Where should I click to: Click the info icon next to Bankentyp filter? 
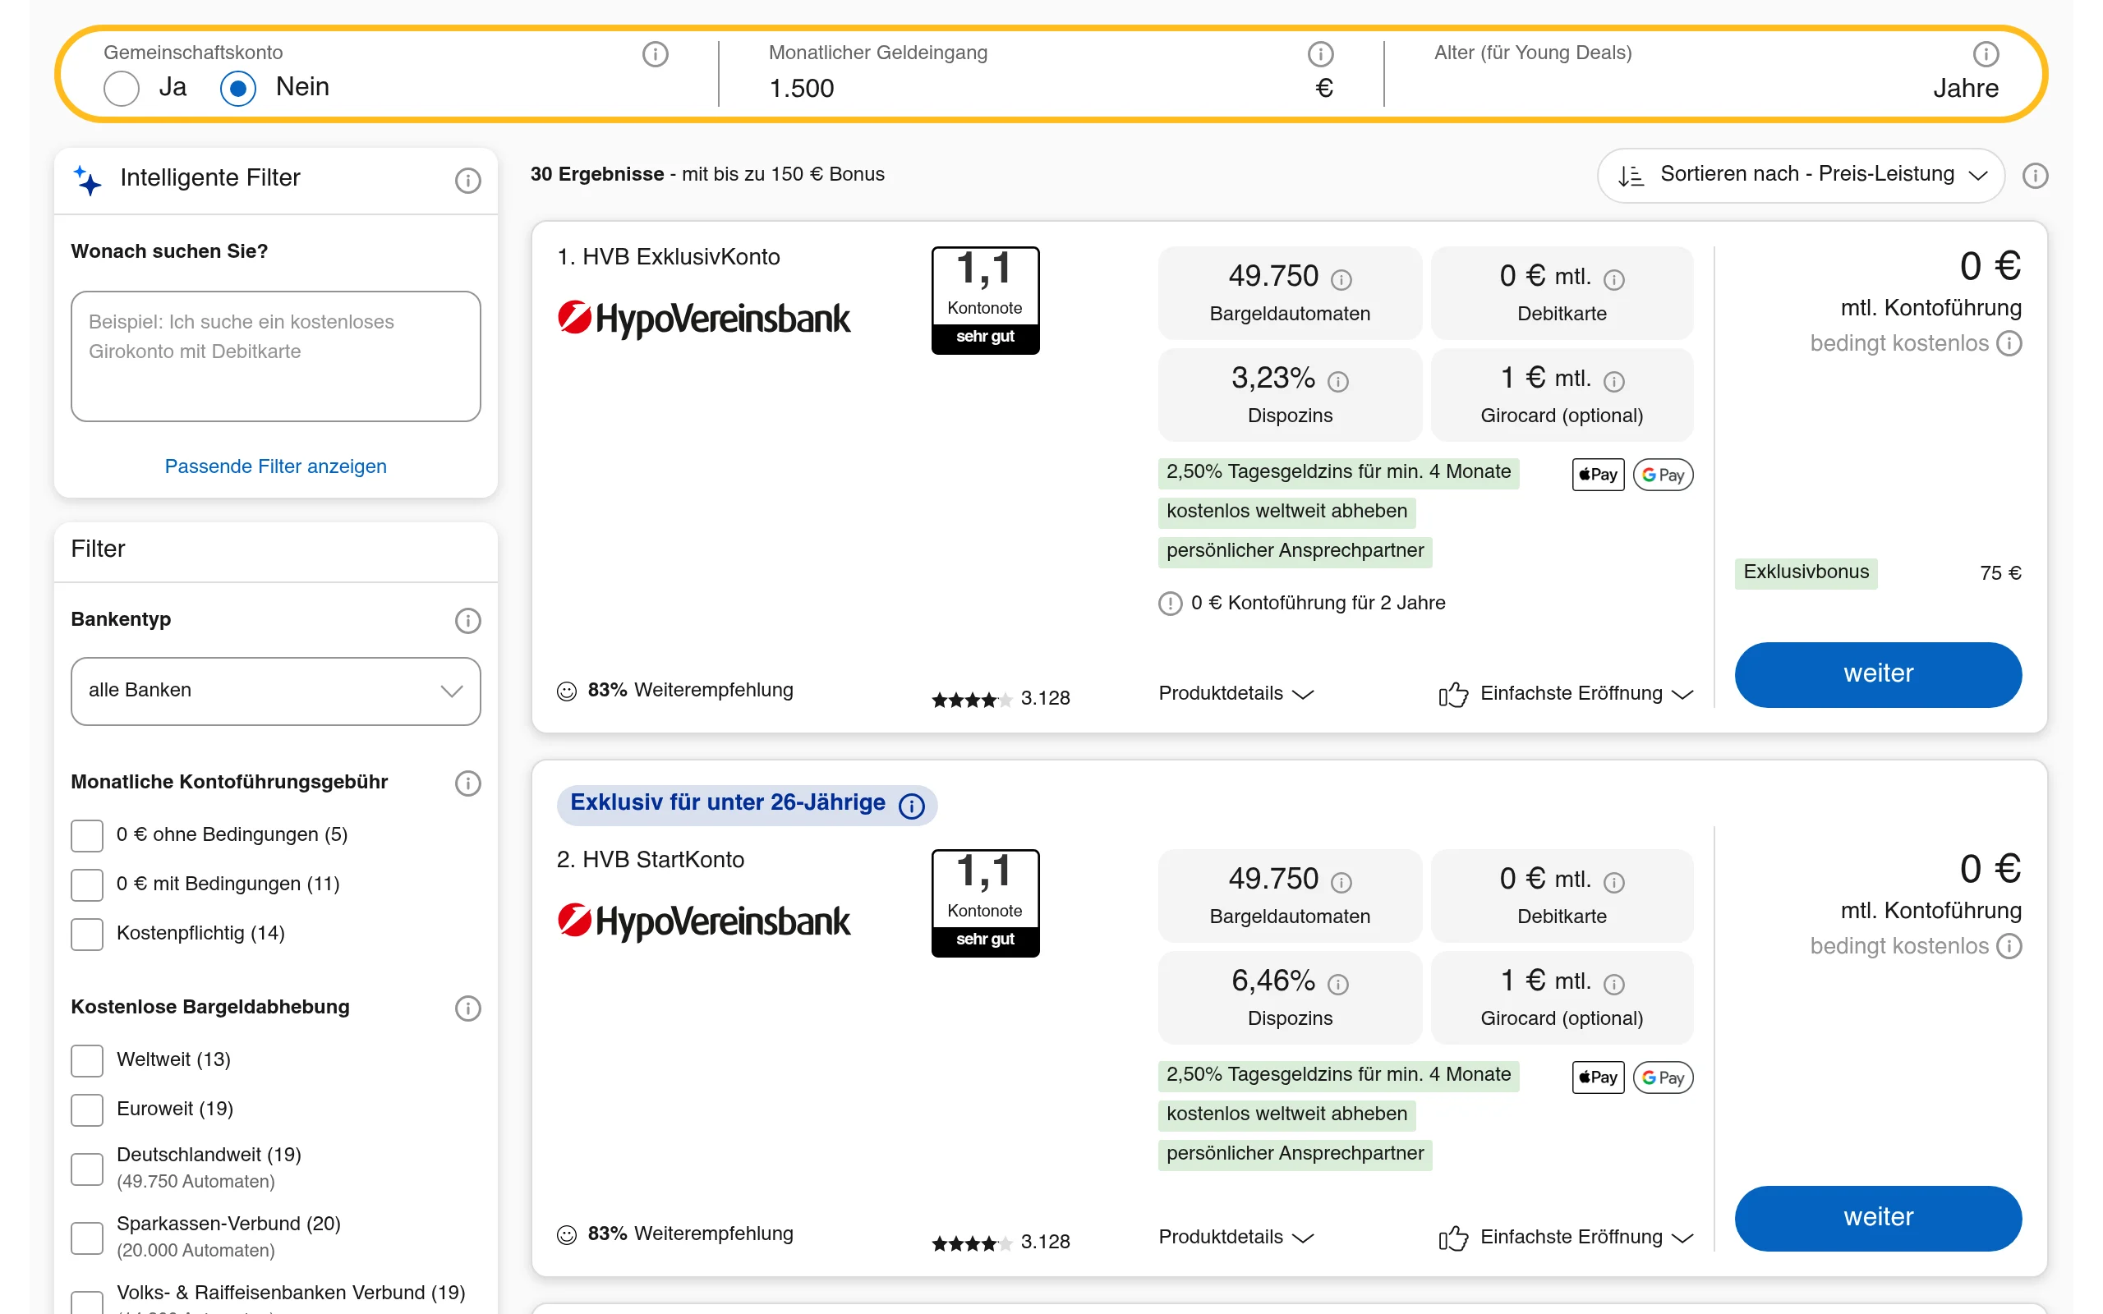[x=467, y=621]
